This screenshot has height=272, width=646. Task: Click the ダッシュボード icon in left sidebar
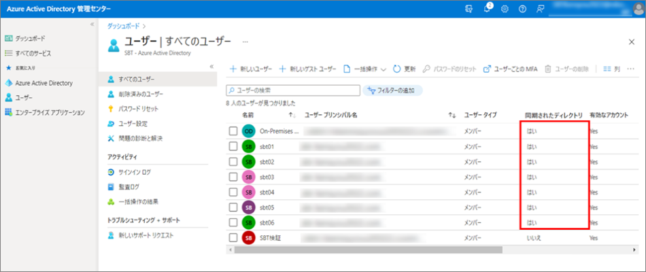(x=9, y=38)
